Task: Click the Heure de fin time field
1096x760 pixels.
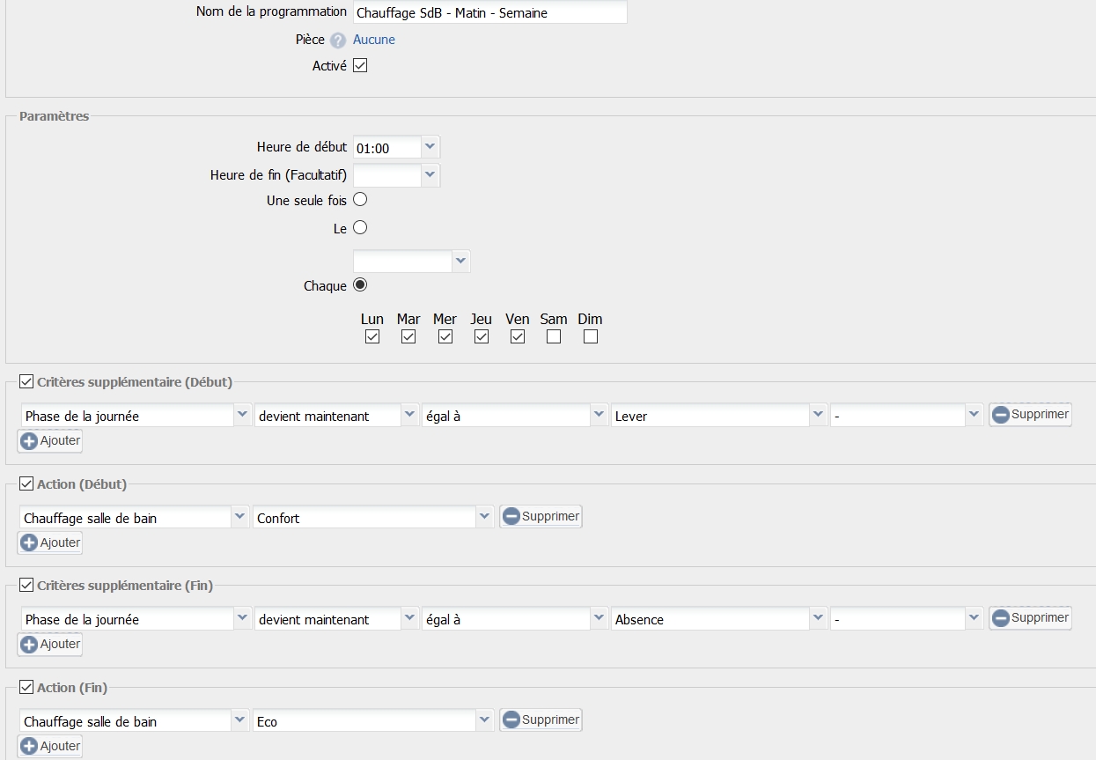Action: pos(386,175)
